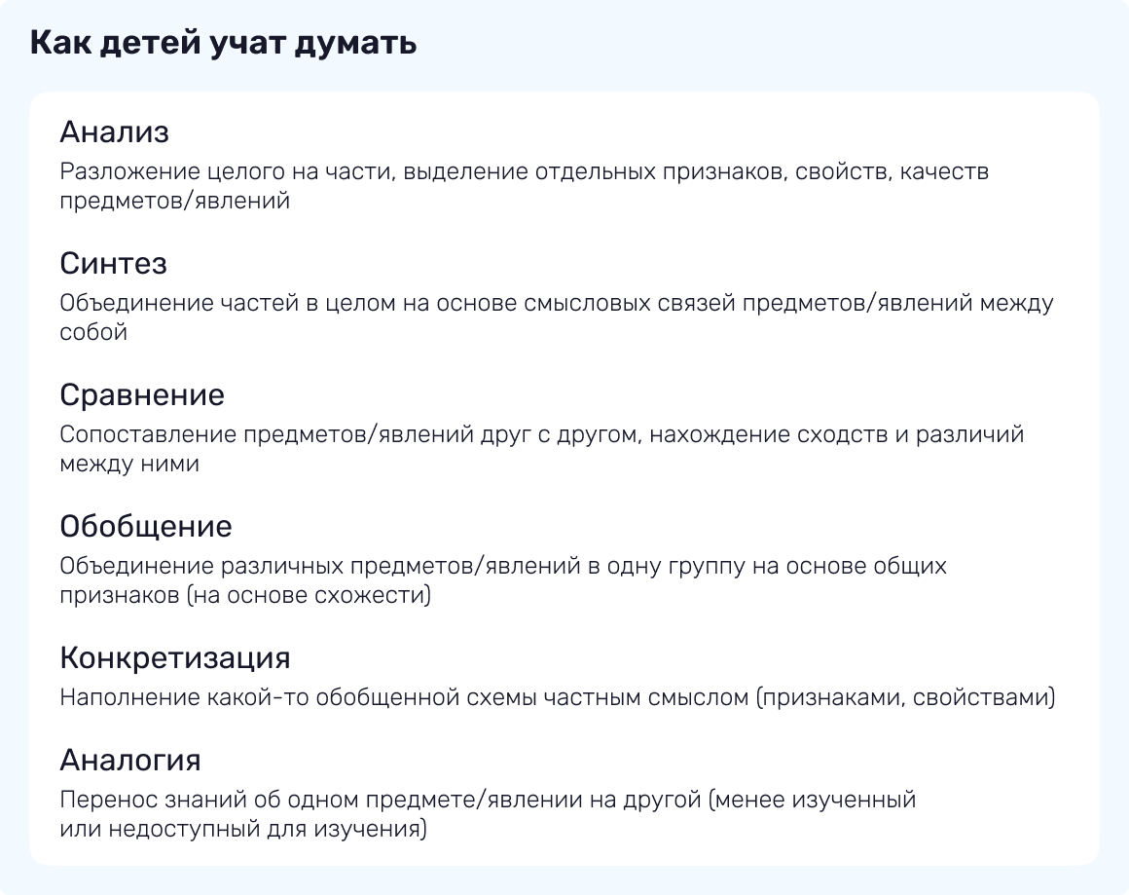Click the text "или недоступный для изучения)"

(242, 830)
